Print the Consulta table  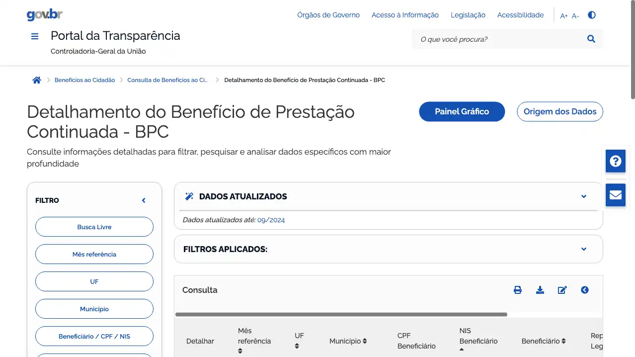(x=517, y=290)
